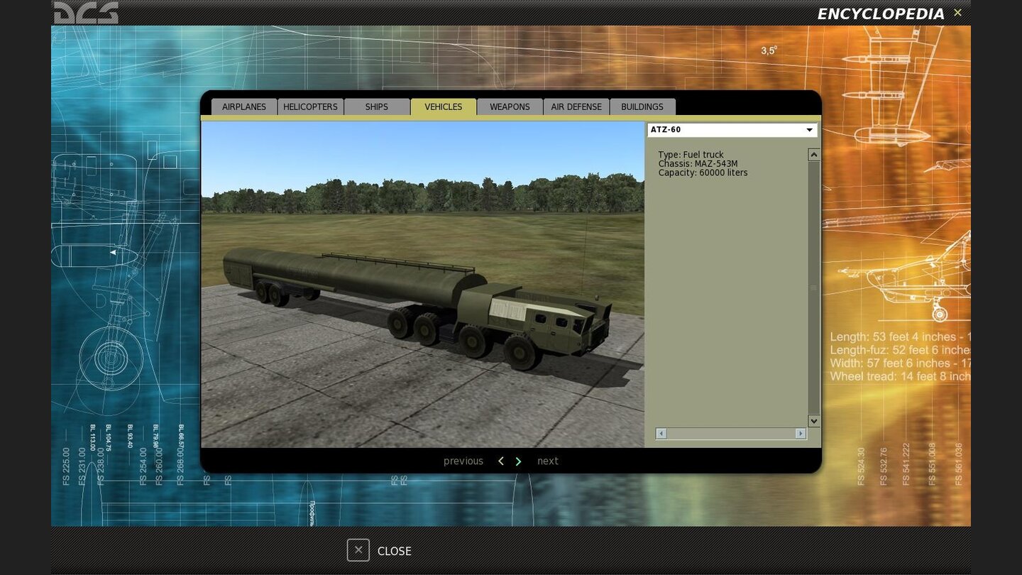Screen dimensions: 1022x575
Task: Open the AIRPLANES tab
Action: point(244,106)
